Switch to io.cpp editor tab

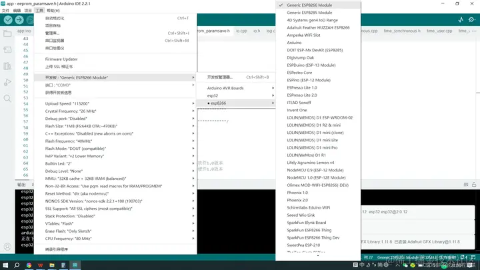(x=241, y=31)
